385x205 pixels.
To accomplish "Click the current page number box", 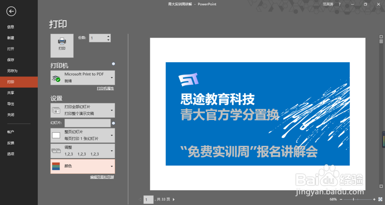I will pyautogui.click(x=148, y=200).
